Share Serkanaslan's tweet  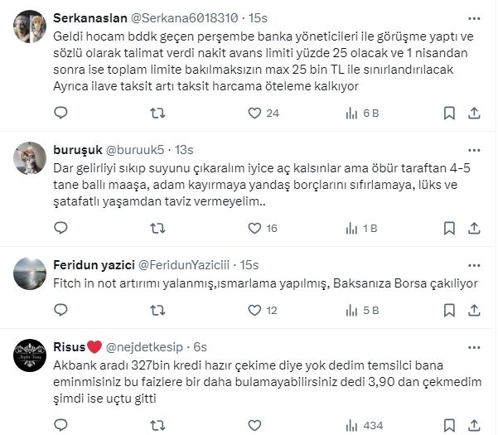[x=472, y=114]
